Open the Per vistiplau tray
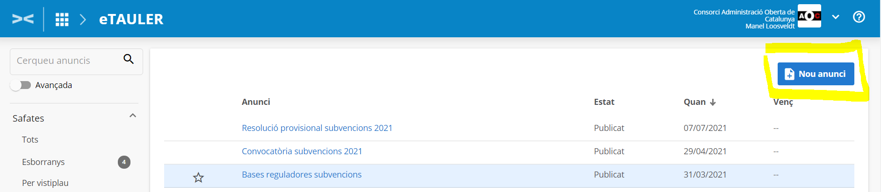The height and width of the screenshot is (192, 881). pos(45,183)
